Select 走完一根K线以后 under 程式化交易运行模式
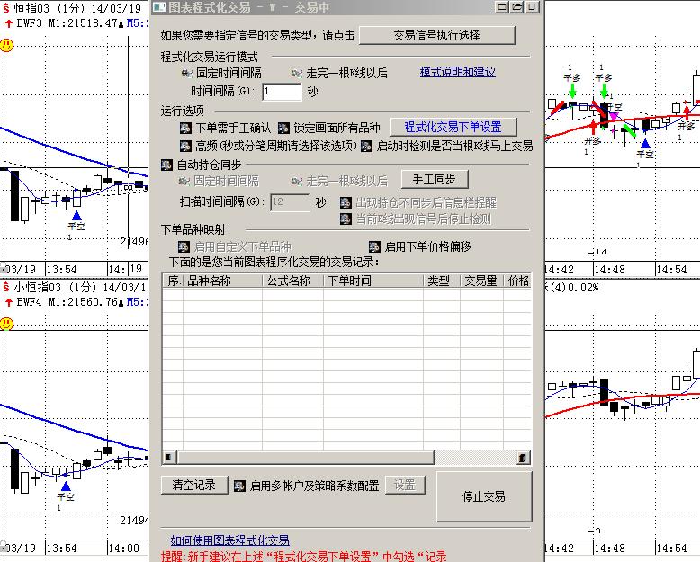This screenshot has width=700, height=562. point(298,73)
